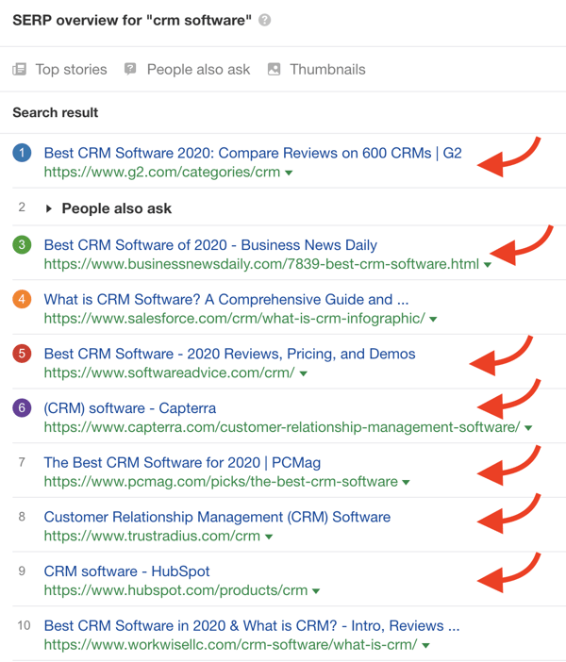
Task: Click the blue position 1 badge
Action: point(23,153)
